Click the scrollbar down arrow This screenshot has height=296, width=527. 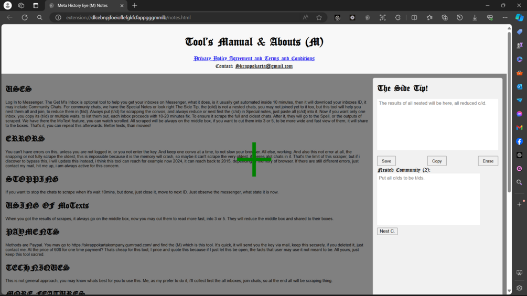tap(509, 291)
